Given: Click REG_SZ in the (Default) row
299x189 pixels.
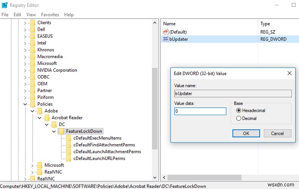Looking at the screenshot, I should pyautogui.click(x=267, y=32).
